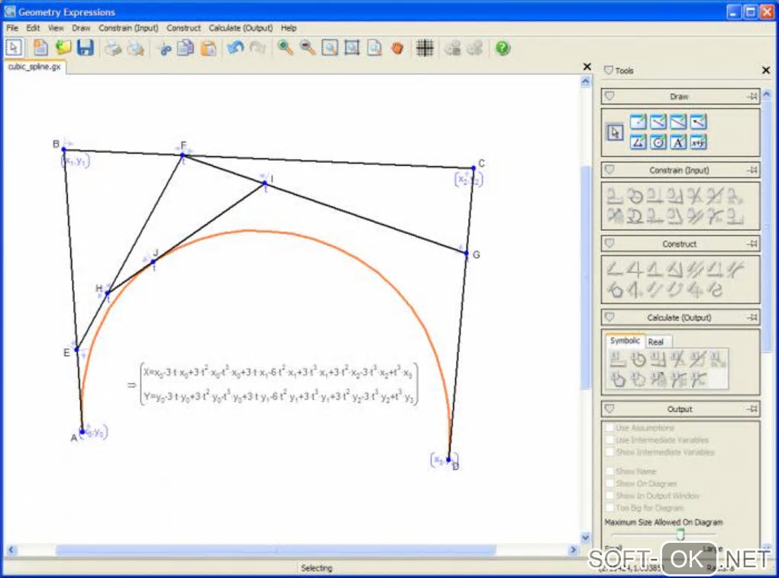Select the Draw Text 'A' tool
Image resolution: width=779 pixels, height=578 pixels.
(x=678, y=142)
